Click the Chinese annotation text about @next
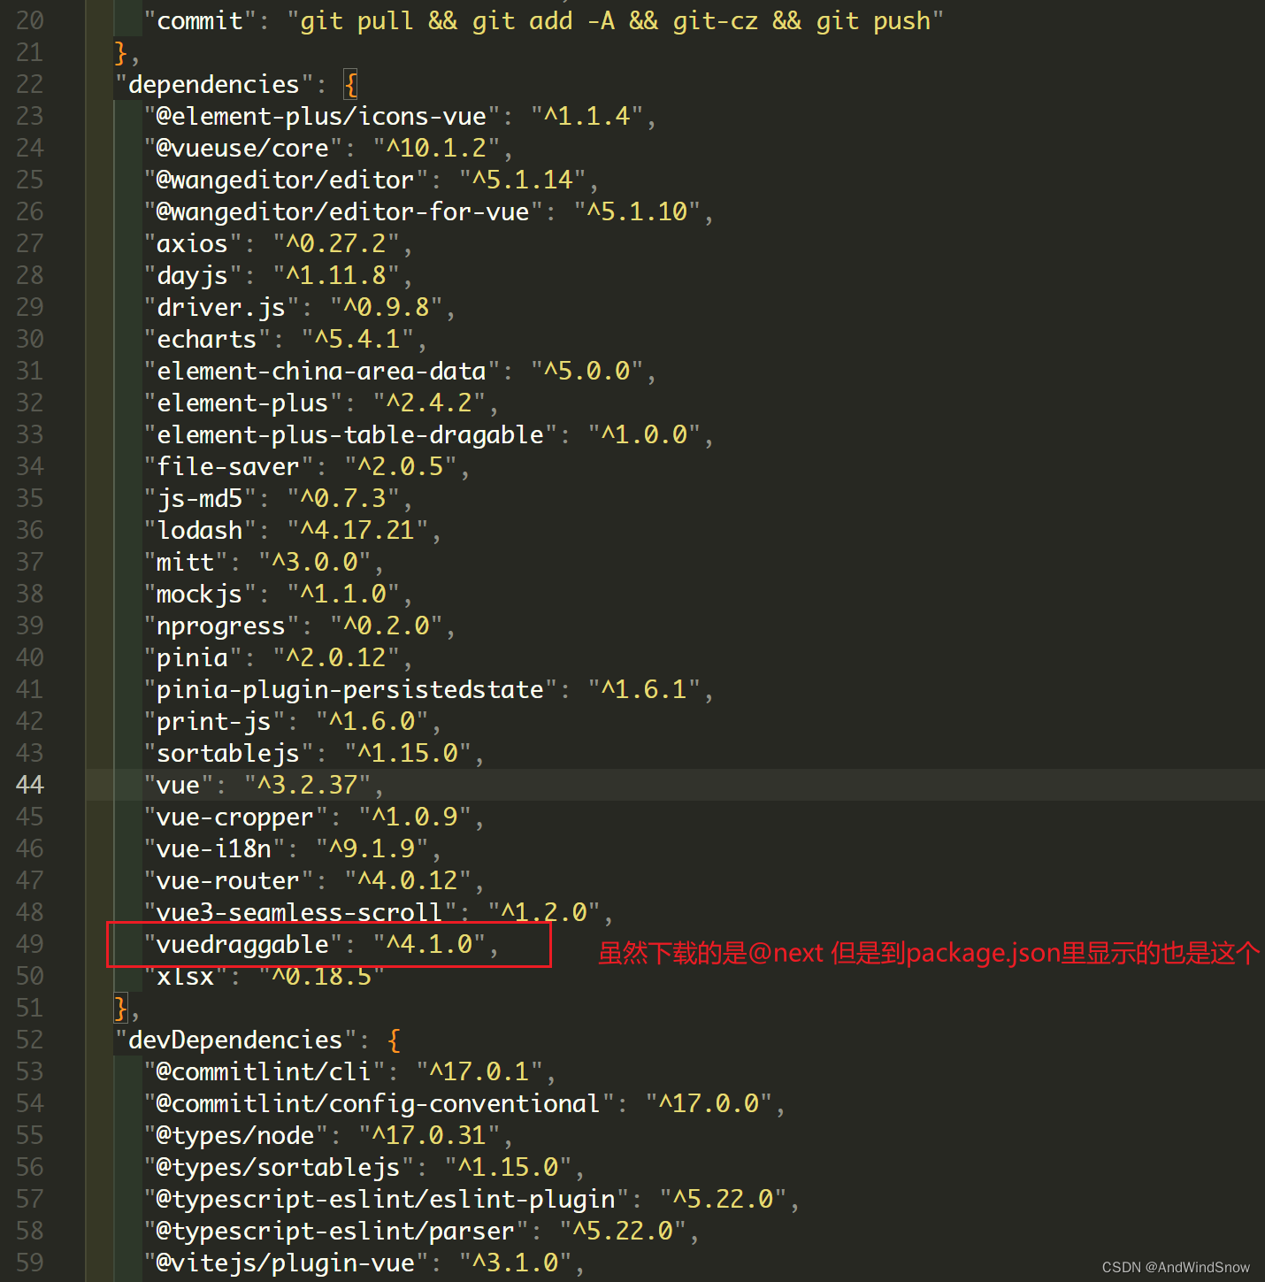1265x1282 pixels. pos(927,953)
